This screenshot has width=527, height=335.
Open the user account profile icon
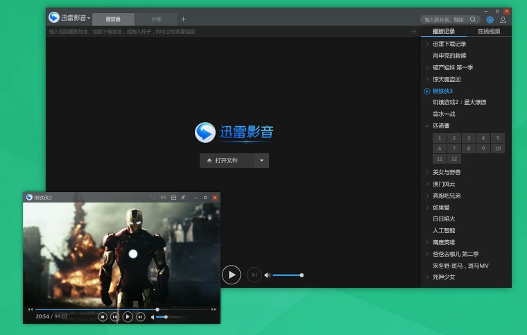pyautogui.click(x=503, y=19)
